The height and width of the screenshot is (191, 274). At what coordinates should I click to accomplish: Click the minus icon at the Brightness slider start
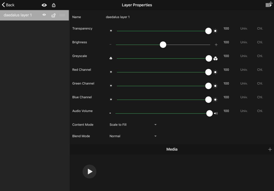111,45
